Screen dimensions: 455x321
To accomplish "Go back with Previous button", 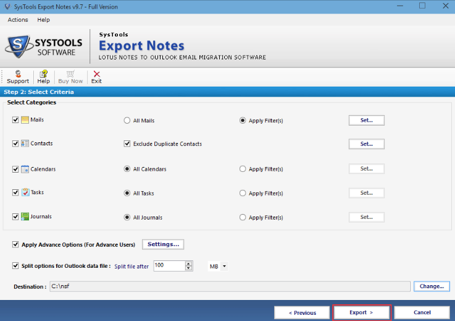I will 302,313.
